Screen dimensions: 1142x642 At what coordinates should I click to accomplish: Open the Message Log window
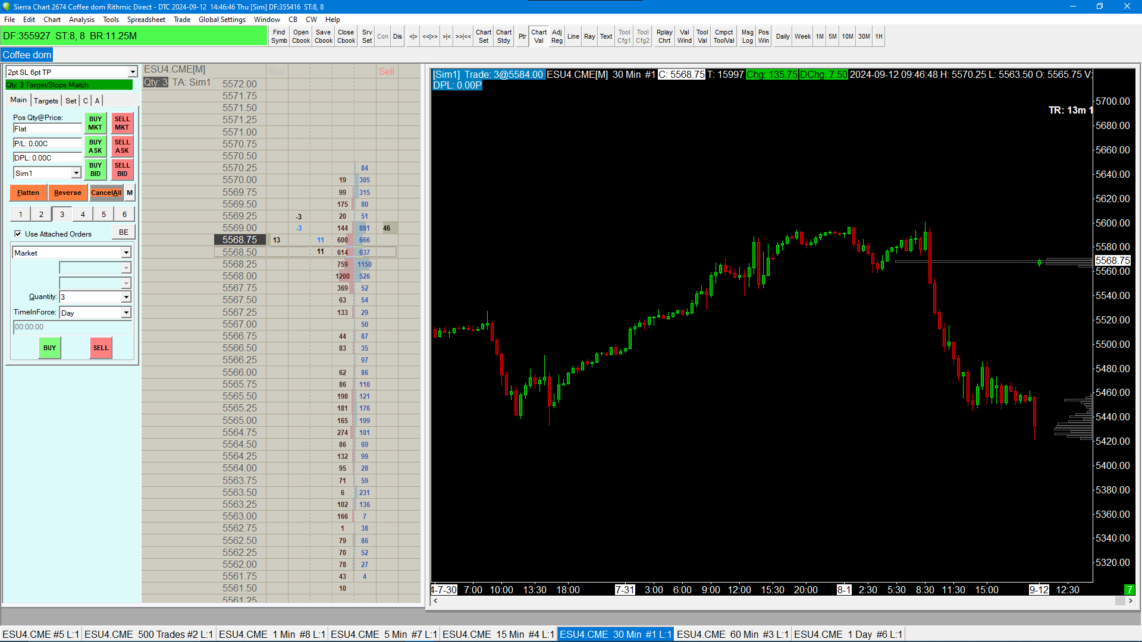tap(747, 36)
